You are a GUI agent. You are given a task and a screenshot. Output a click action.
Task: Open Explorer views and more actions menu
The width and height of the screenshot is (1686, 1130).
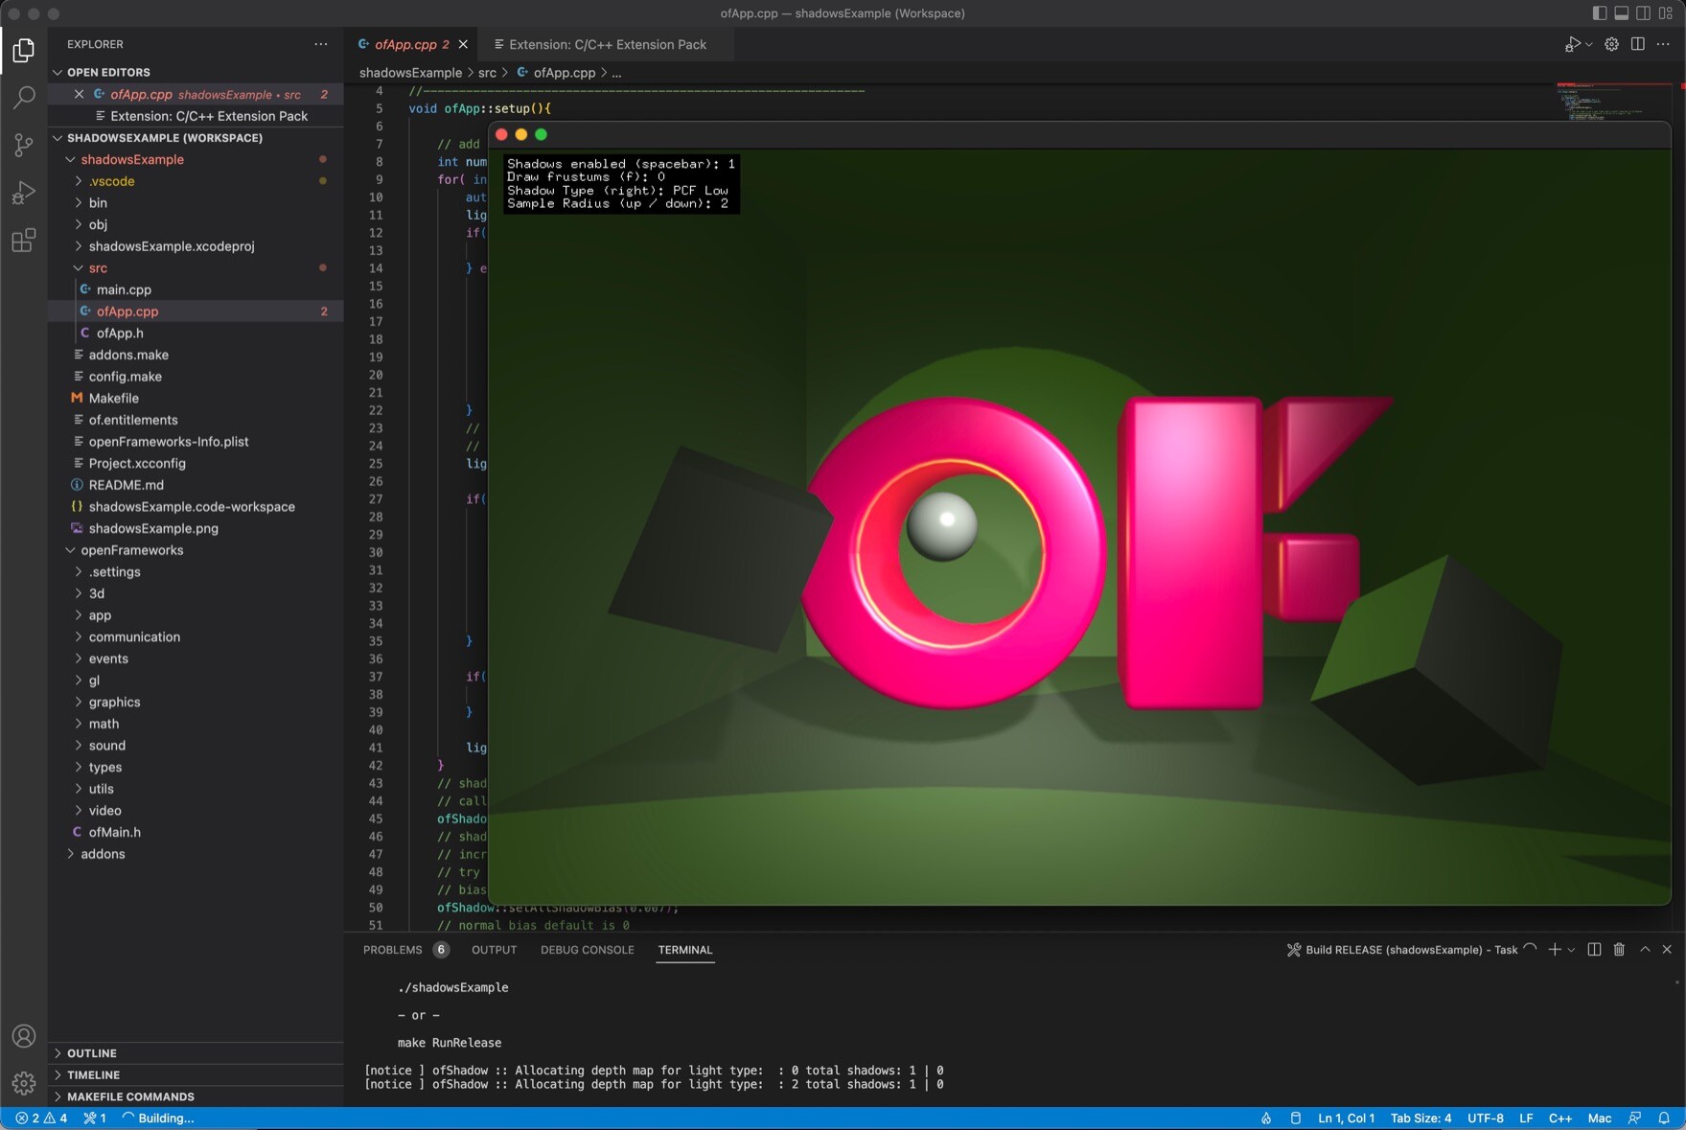(x=321, y=44)
